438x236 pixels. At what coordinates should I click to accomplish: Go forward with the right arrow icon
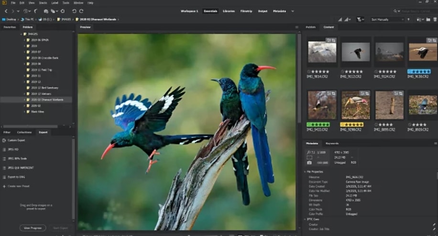coord(12,11)
